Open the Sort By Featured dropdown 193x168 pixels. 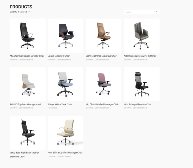[x=20, y=12]
